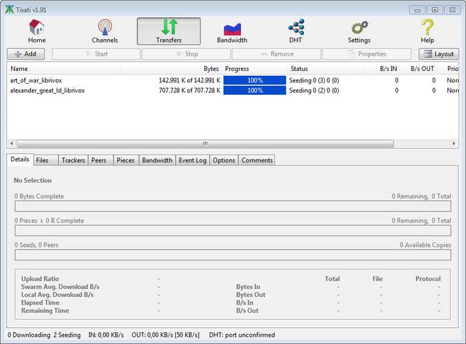Click DHT: port unconfirmed status

click(x=242, y=335)
